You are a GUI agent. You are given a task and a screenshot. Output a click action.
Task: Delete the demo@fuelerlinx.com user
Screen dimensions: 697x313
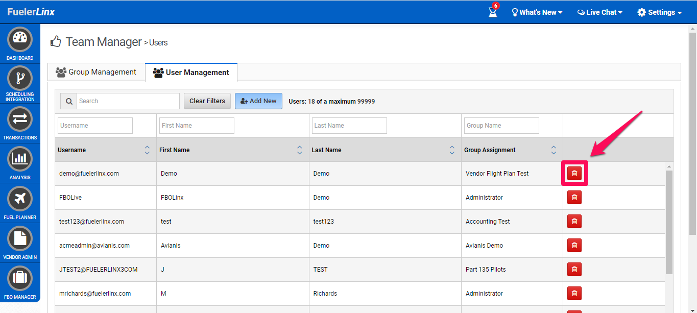(x=574, y=174)
